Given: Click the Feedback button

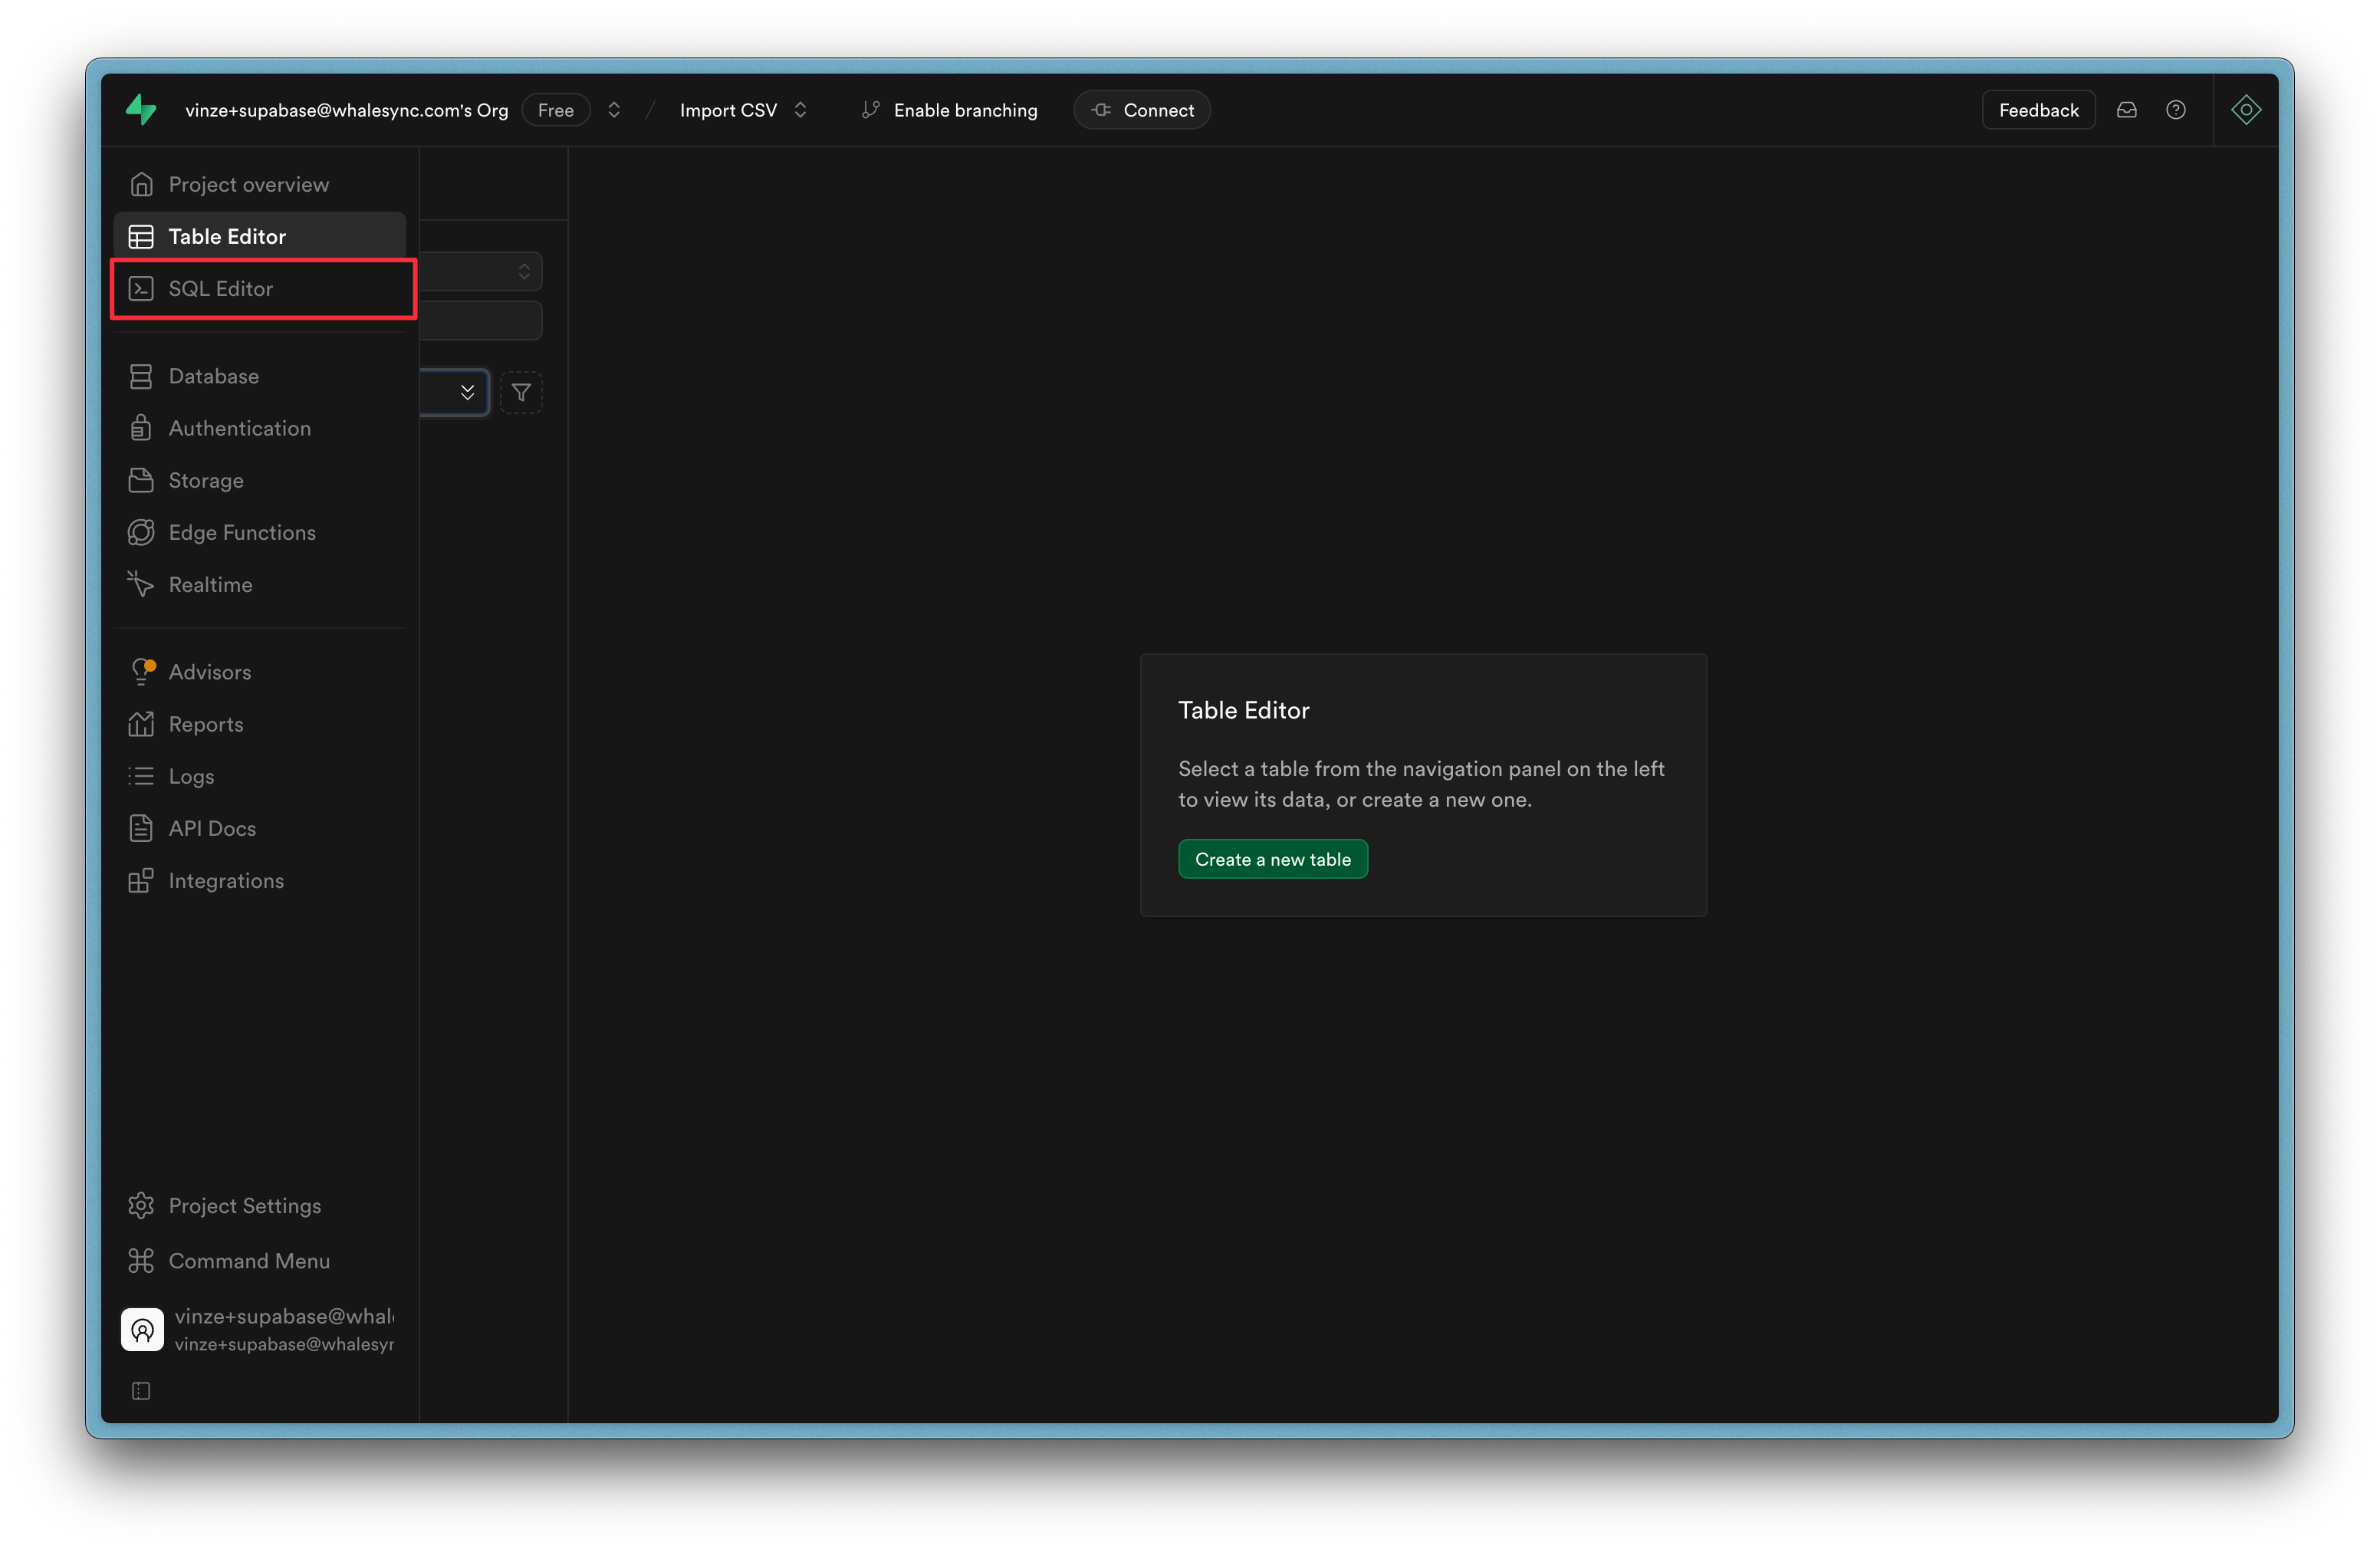Looking at the screenshot, I should point(2038,110).
